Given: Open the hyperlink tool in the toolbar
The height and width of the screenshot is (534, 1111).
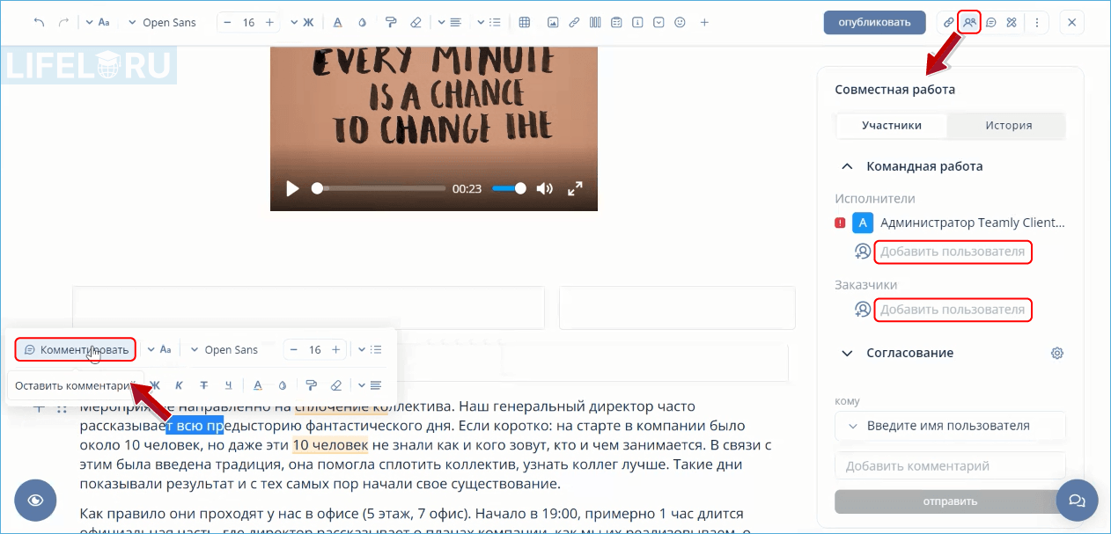Looking at the screenshot, I should point(573,22).
